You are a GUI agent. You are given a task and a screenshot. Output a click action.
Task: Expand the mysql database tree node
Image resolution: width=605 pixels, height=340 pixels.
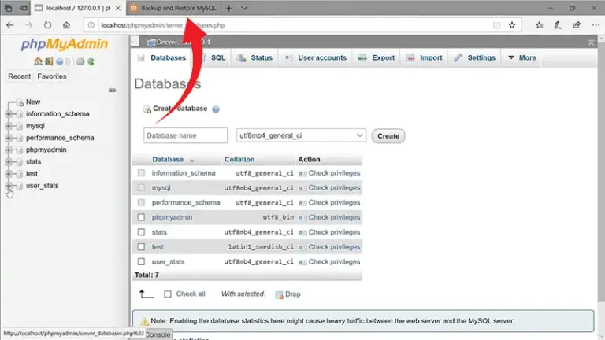(x=9, y=126)
